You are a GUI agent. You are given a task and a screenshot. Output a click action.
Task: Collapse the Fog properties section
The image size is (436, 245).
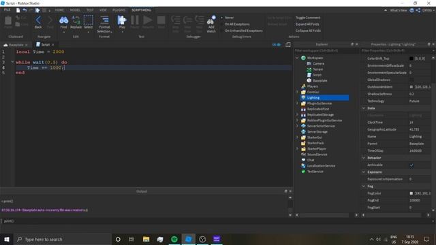pyautogui.click(x=364, y=186)
